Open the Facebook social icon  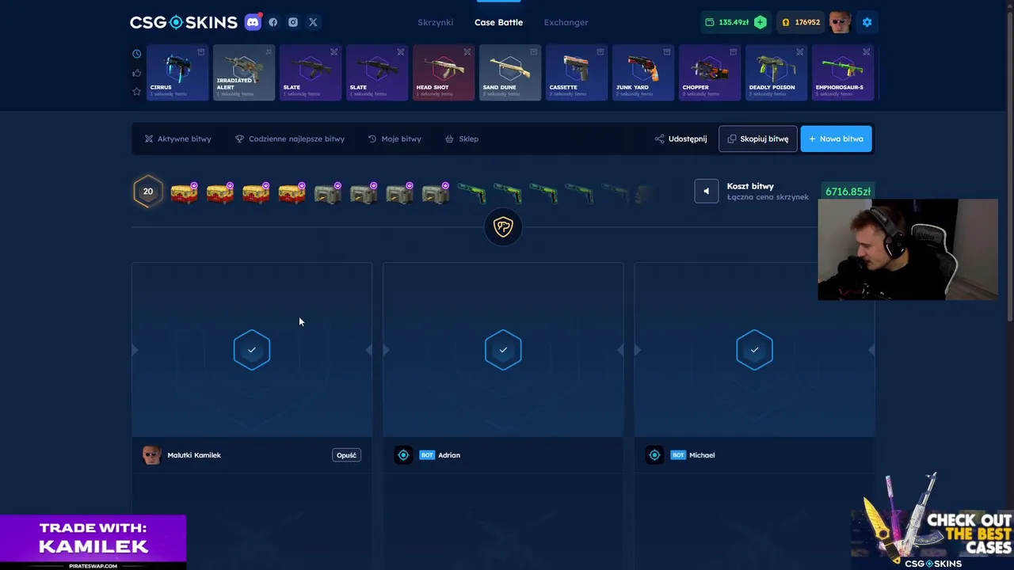click(x=273, y=22)
